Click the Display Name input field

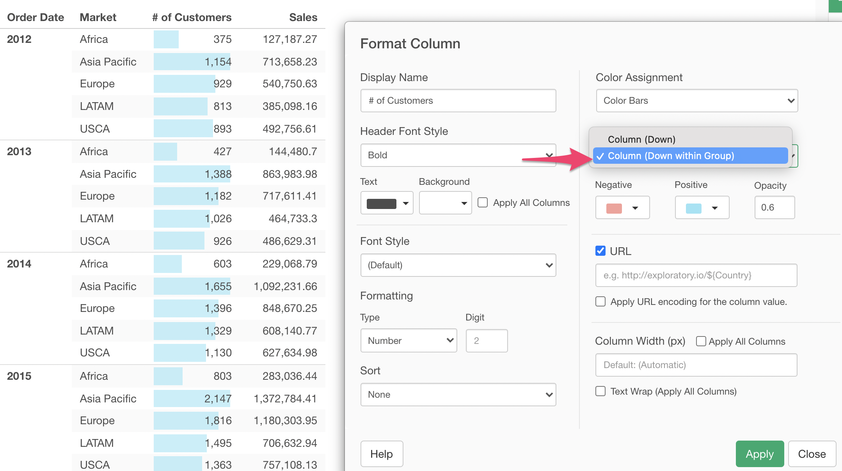coord(458,101)
